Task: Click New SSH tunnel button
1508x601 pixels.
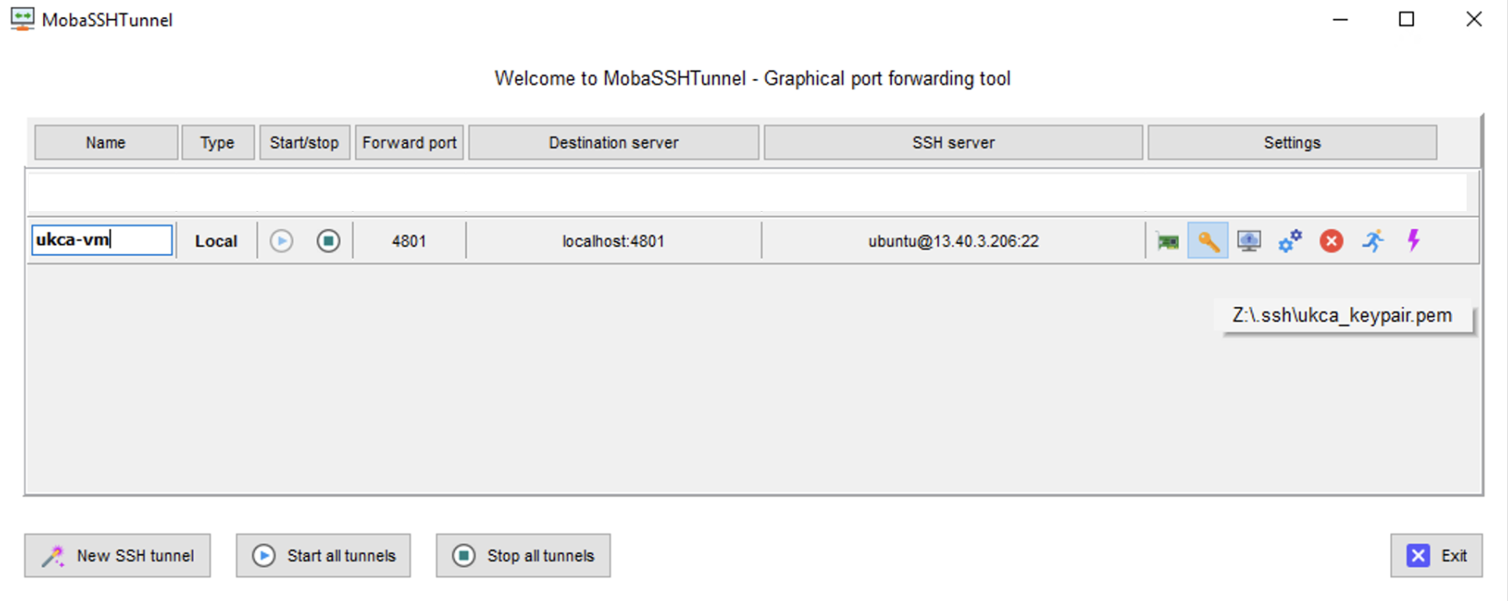Action: [x=117, y=556]
